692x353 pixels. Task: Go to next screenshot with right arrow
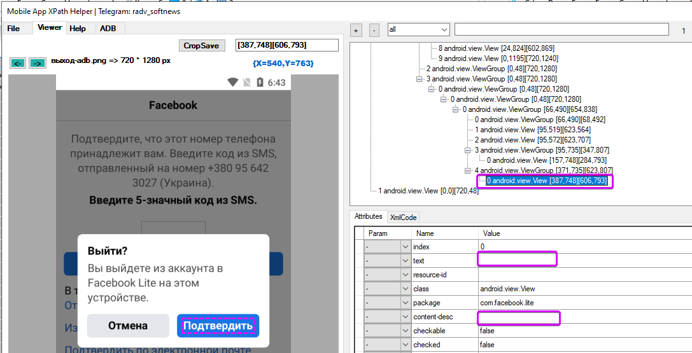click(x=38, y=64)
